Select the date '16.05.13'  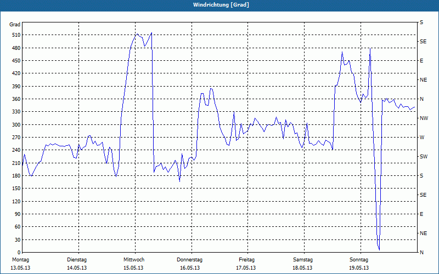click(190, 268)
